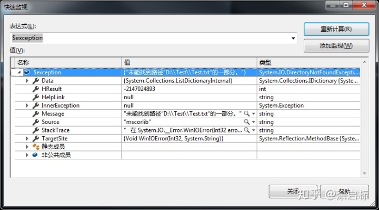Expand the TargetSite node
Viewport: 379px width, 210px height.
27,138
